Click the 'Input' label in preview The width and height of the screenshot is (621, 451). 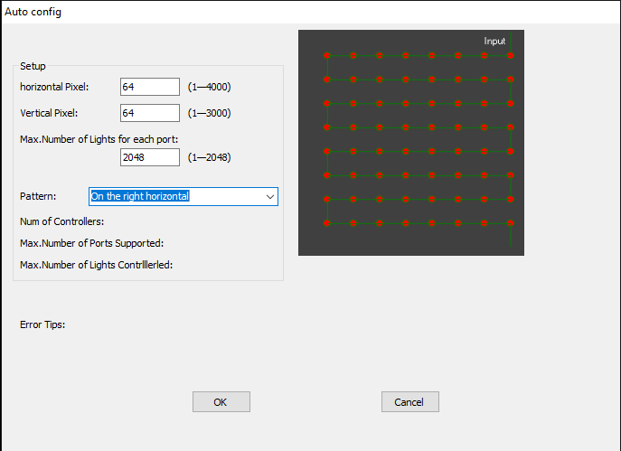coord(494,41)
